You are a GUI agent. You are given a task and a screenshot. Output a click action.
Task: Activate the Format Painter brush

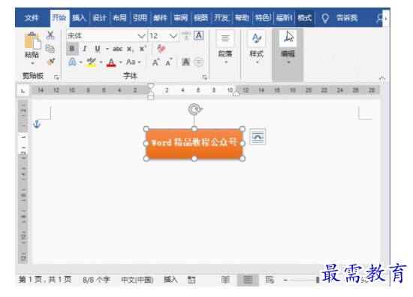tap(50, 62)
